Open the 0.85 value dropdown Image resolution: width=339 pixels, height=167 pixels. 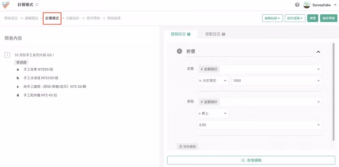click(260, 125)
